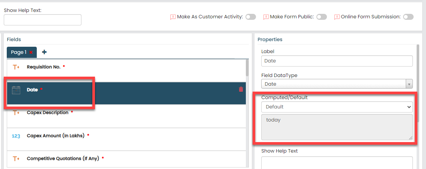
Task: Click text icon beside Competitive Quotations
Action: point(16,159)
